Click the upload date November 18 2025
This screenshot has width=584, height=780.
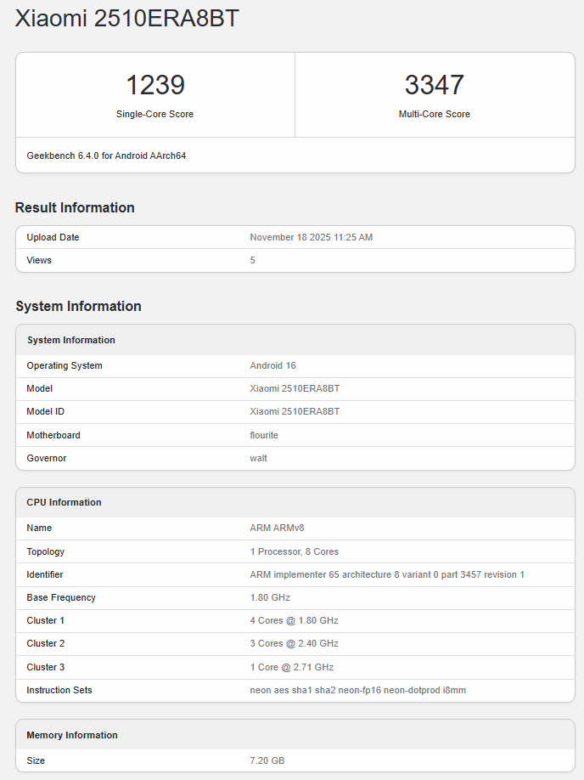click(x=311, y=237)
